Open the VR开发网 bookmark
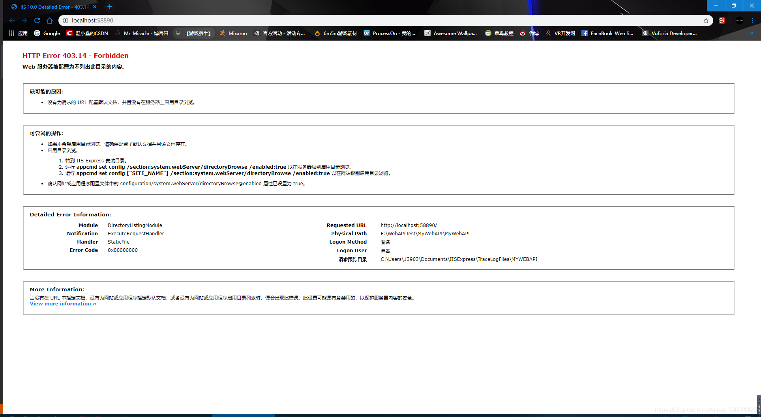The height and width of the screenshot is (417, 761). (x=560, y=34)
